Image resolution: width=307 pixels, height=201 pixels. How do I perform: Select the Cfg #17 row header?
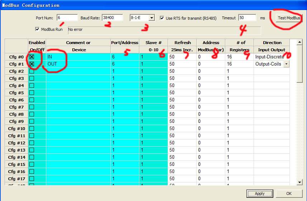coord(16,179)
